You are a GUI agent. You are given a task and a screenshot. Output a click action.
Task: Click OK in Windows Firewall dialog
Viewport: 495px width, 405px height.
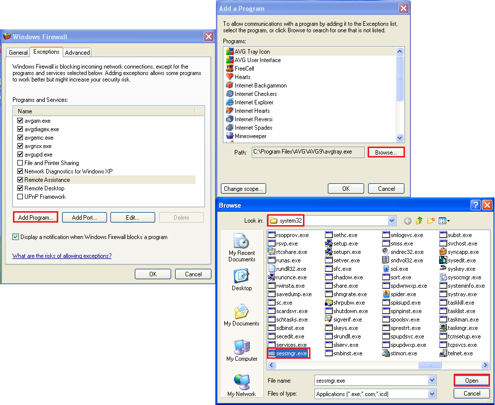pos(153,274)
